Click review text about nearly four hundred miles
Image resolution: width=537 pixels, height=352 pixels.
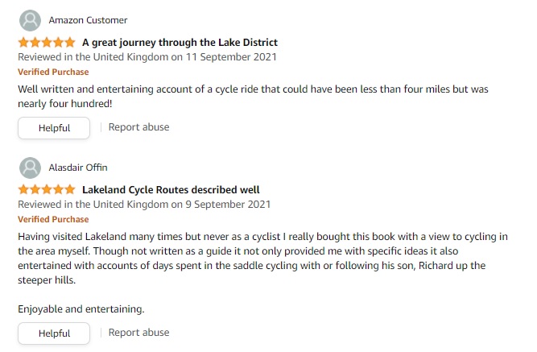pos(253,97)
